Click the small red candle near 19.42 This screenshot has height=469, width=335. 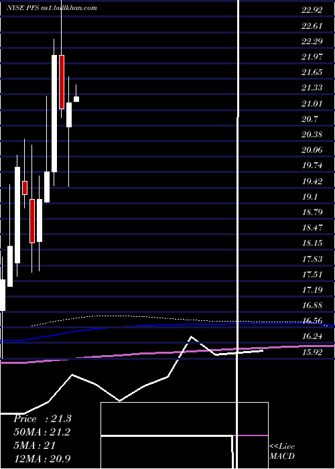(x=25, y=188)
